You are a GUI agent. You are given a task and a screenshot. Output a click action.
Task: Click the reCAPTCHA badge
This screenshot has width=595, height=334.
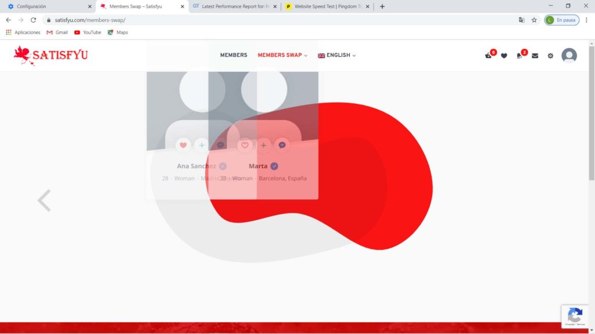[x=575, y=316]
